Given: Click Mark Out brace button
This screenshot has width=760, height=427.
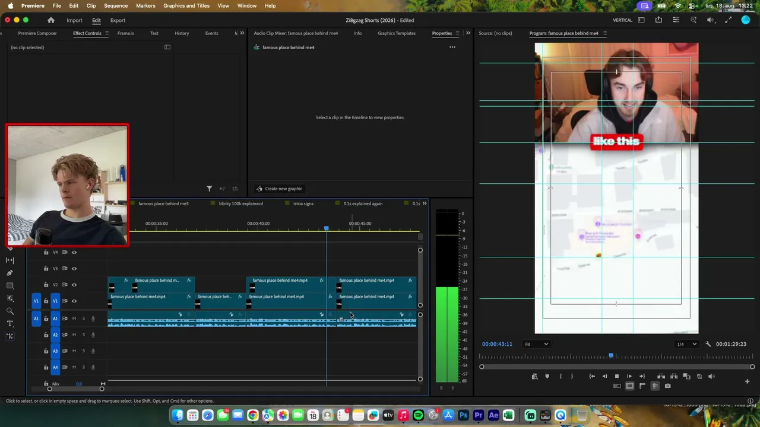Looking at the screenshot, I should click(572, 376).
